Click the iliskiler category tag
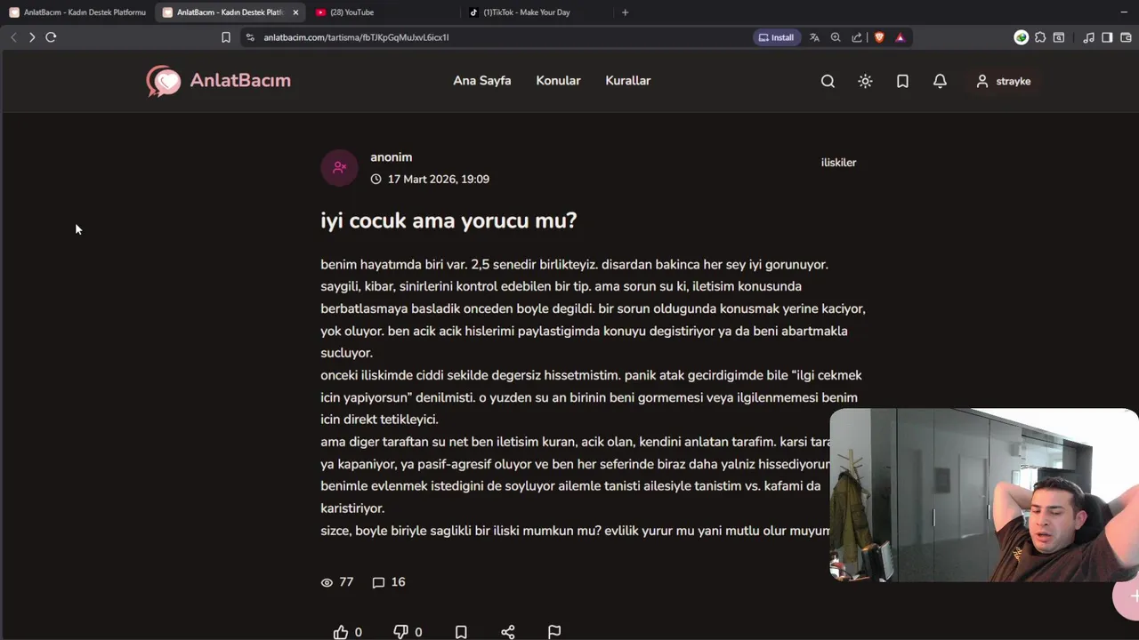1139x640 pixels. 838,163
